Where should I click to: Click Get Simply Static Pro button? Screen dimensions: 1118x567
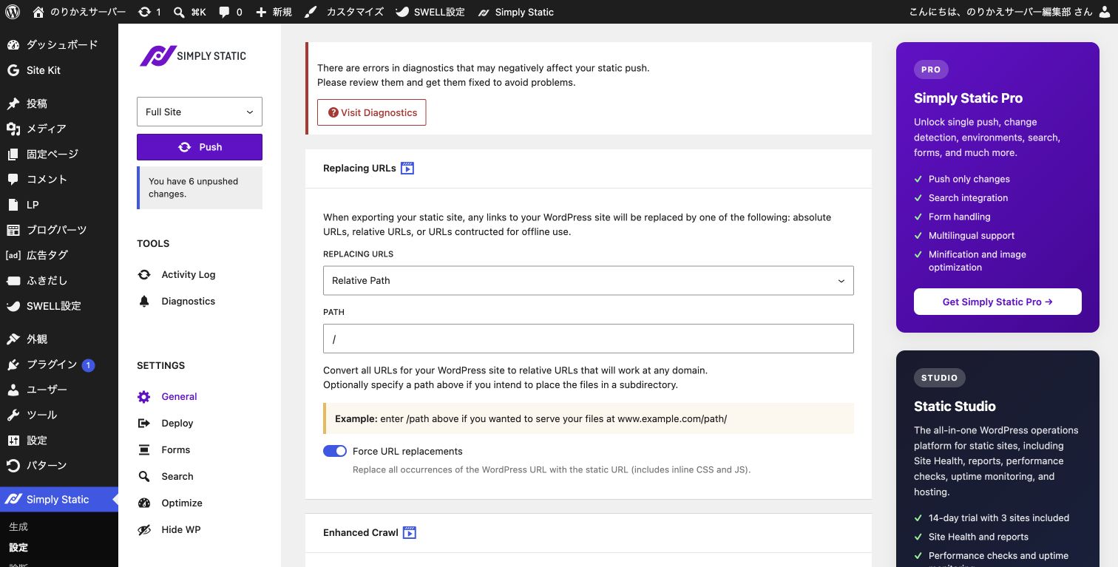click(997, 302)
